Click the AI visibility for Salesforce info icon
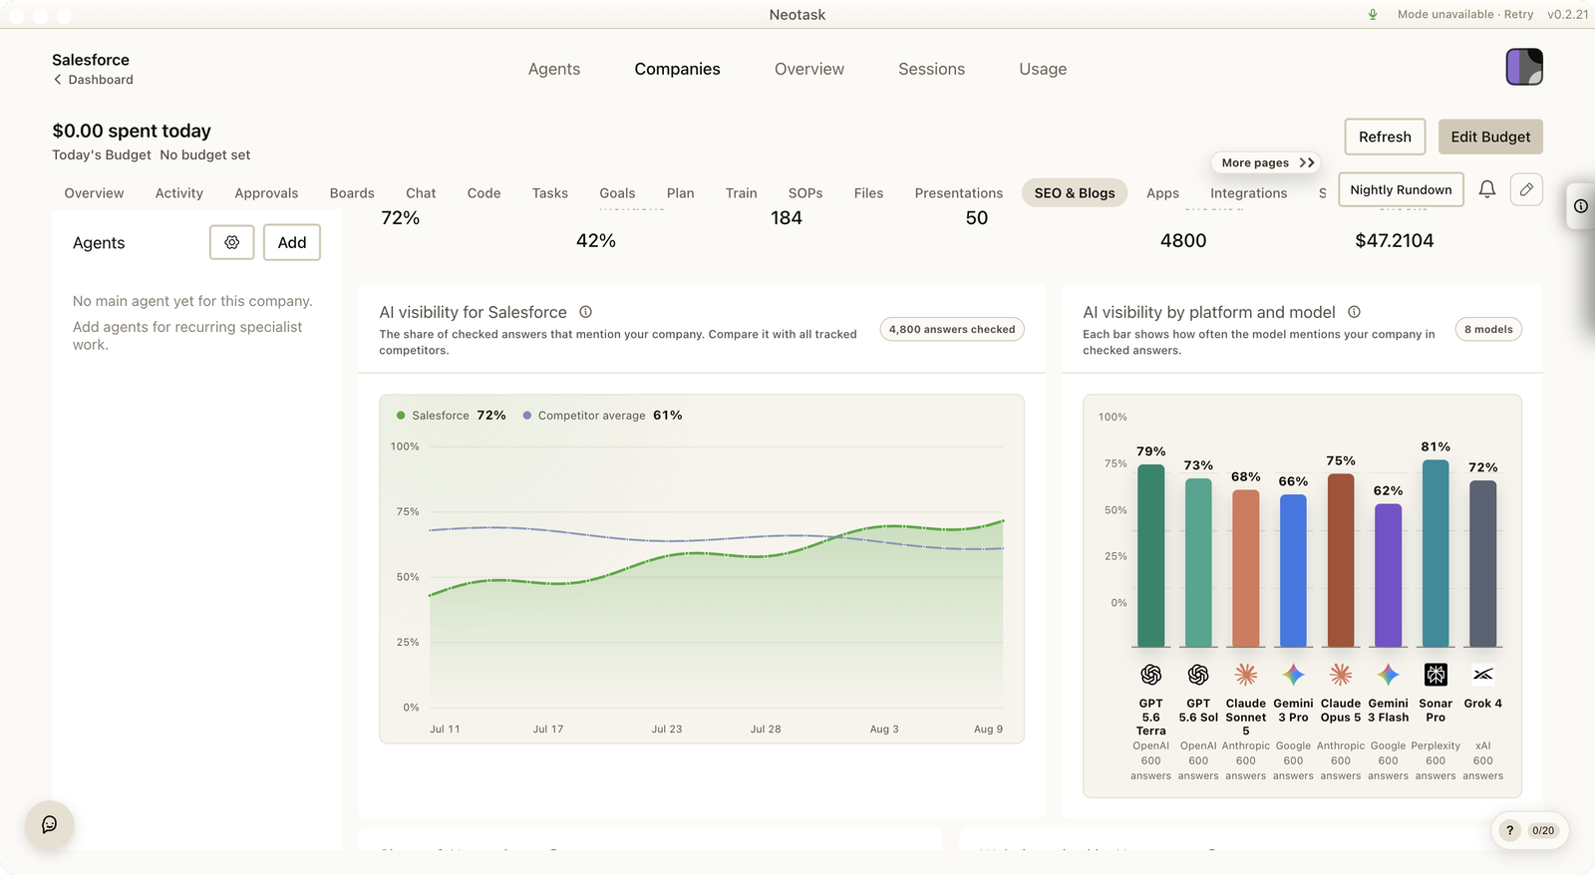This screenshot has height=875, width=1595. 586,312
